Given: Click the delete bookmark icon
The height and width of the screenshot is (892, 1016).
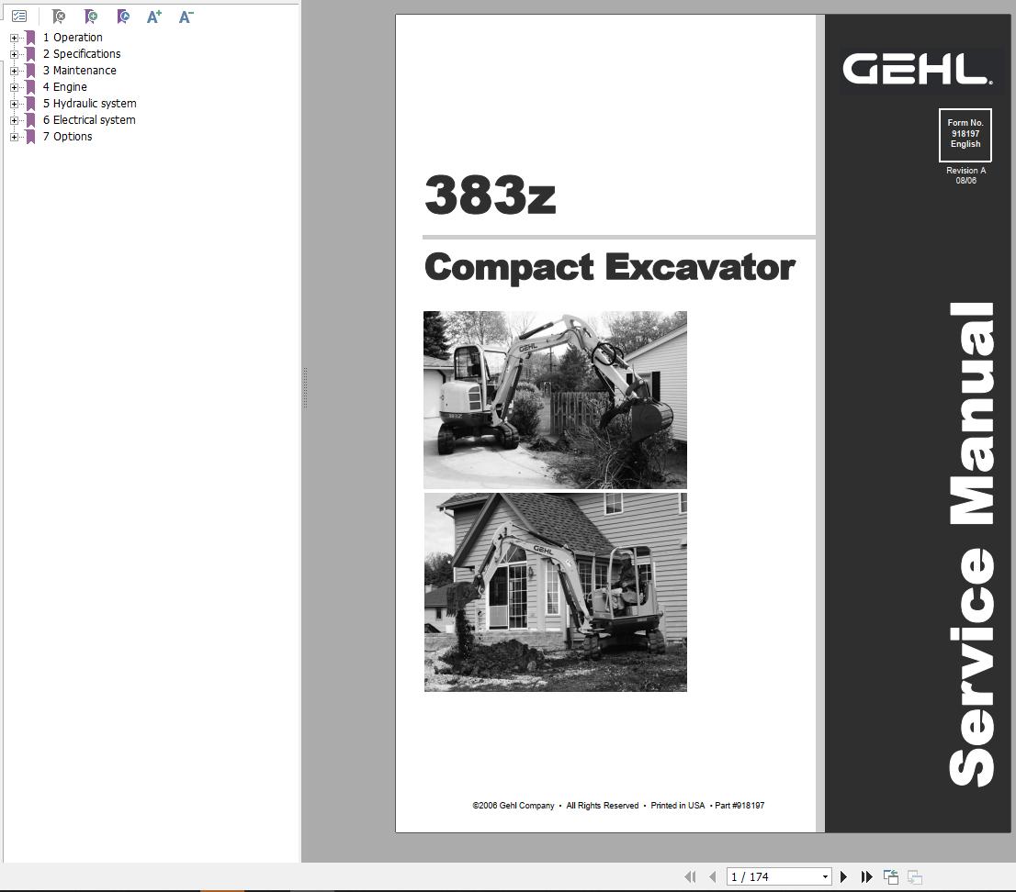Looking at the screenshot, I should tap(58, 17).
